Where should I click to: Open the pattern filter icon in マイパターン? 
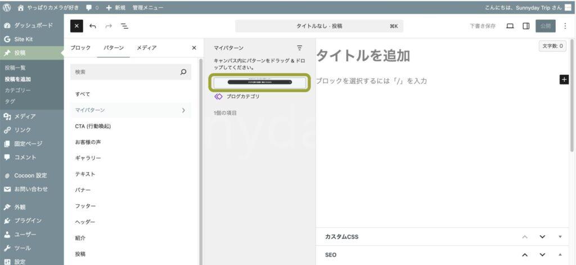(299, 48)
